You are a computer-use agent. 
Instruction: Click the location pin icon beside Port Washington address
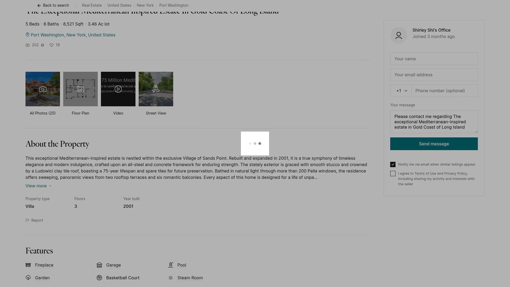click(28, 35)
